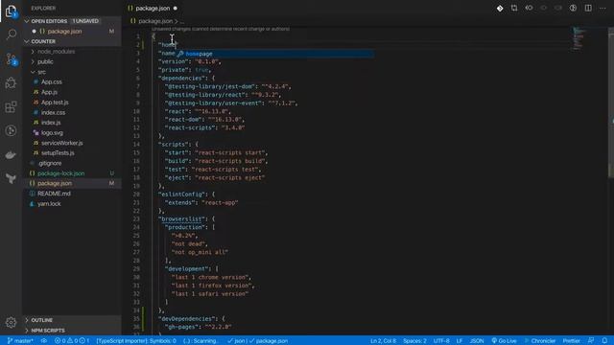The image size is (614, 345).
Task: Open .gitignore in the file tree
Action: point(50,163)
